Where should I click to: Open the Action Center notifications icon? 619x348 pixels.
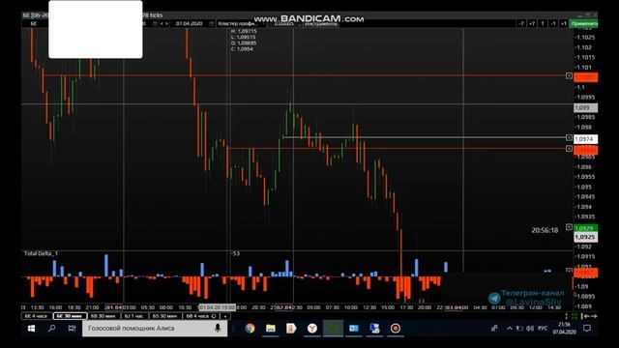[587, 329]
